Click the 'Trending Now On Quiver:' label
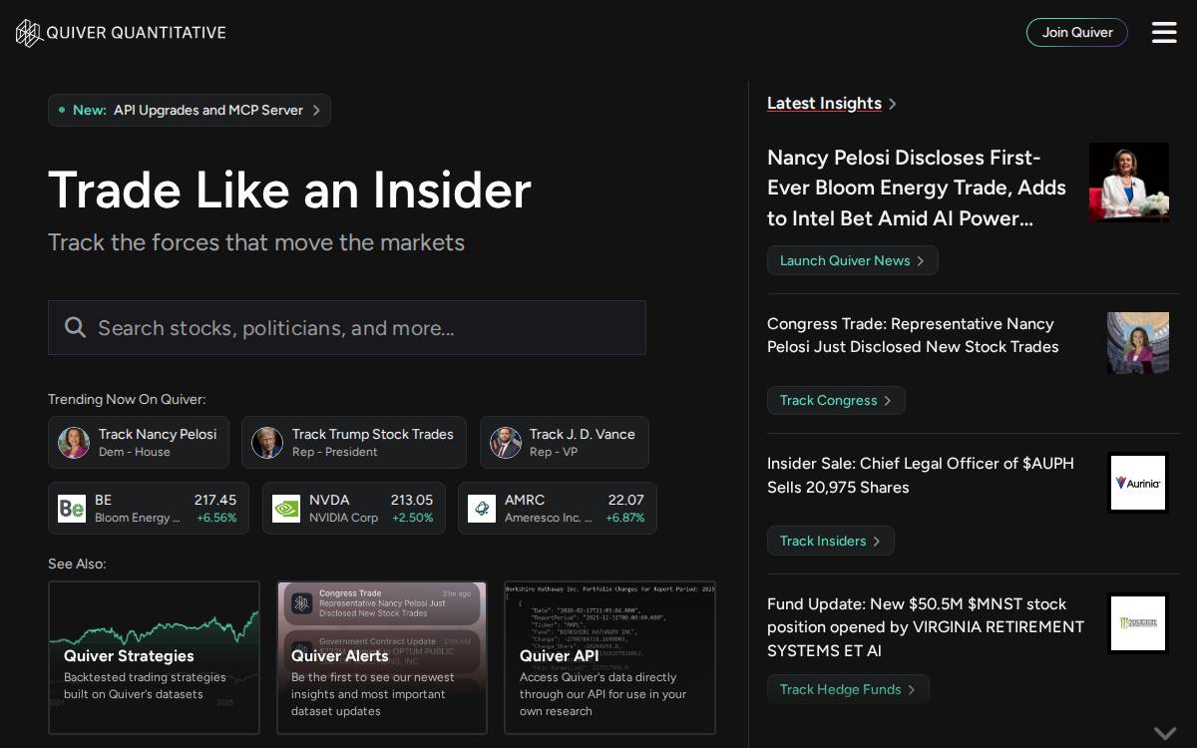Screen dimensions: 1197x748 tap(127, 399)
